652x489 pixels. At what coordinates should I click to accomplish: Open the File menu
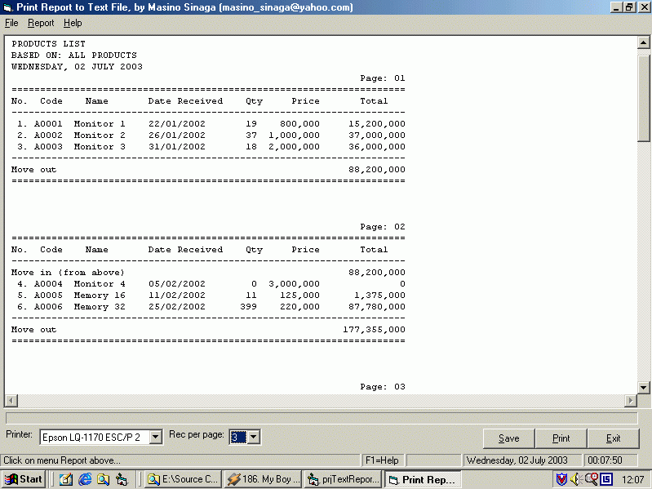tap(11, 23)
